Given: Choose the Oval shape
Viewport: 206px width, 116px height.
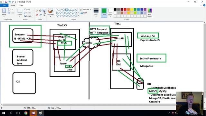Looking at the screenshot, I should pyautogui.click(x=63, y=10).
